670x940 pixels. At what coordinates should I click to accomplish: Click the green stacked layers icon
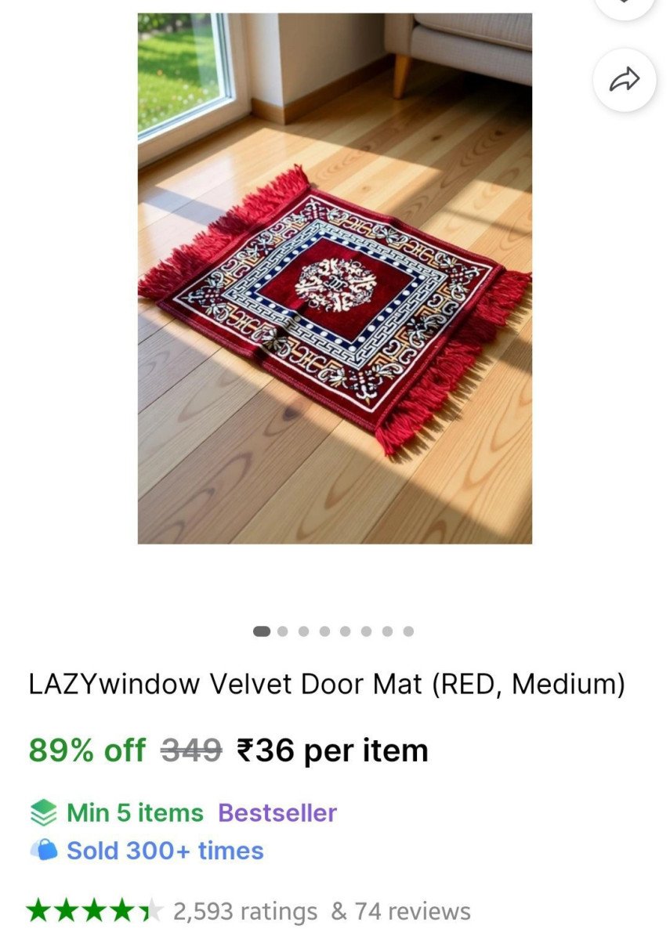click(43, 813)
